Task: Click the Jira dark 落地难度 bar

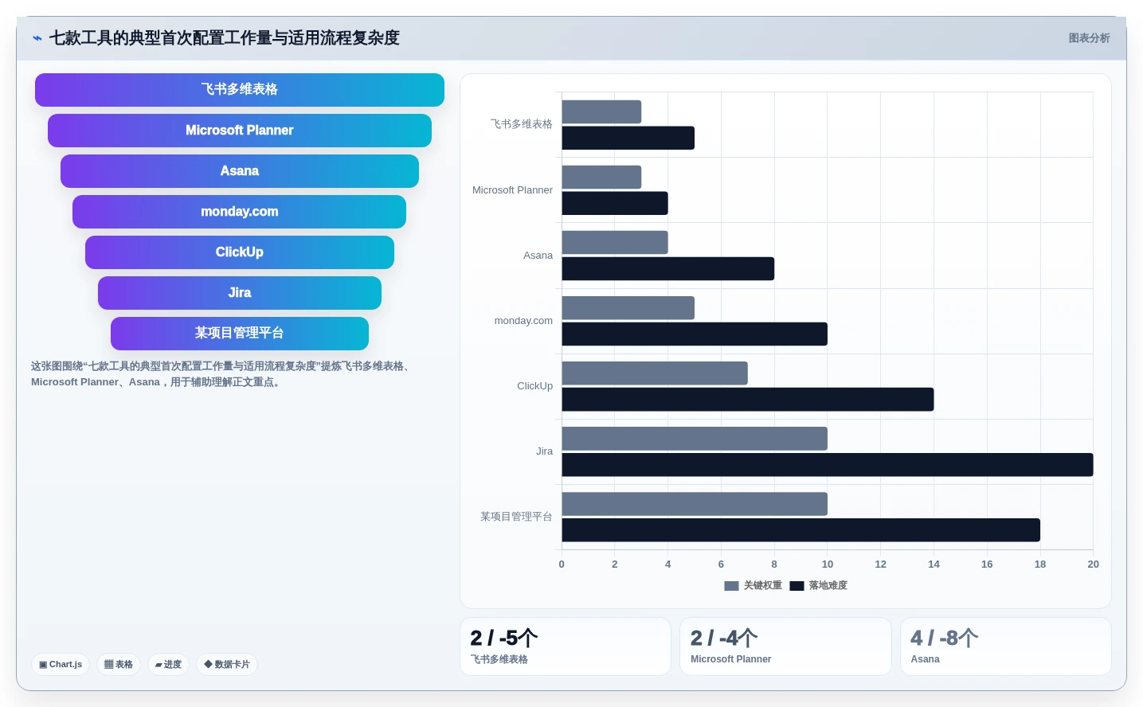Action: (828, 465)
